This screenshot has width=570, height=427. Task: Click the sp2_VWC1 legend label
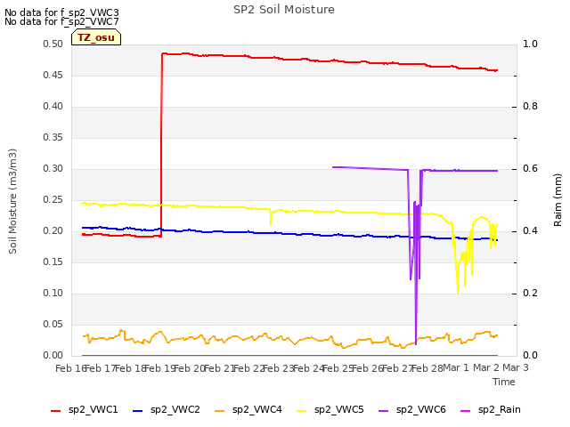coord(93,409)
